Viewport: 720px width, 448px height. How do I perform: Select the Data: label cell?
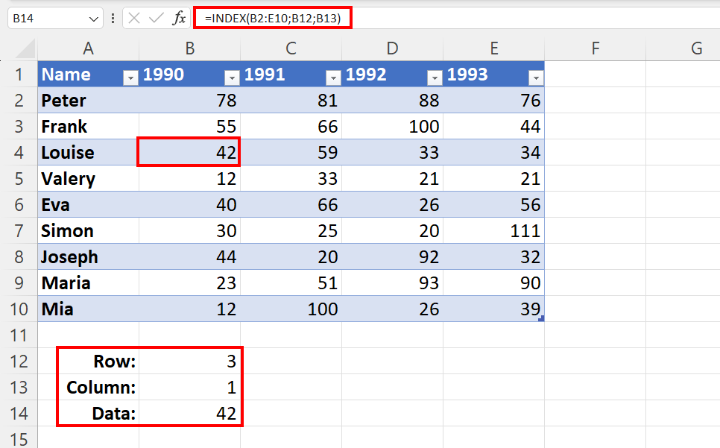88,413
